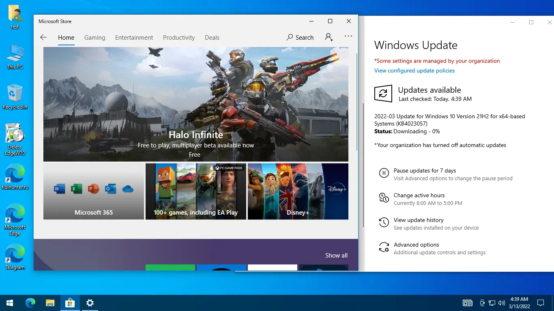
Task: Open Change active hours setting
Action: 421,199
